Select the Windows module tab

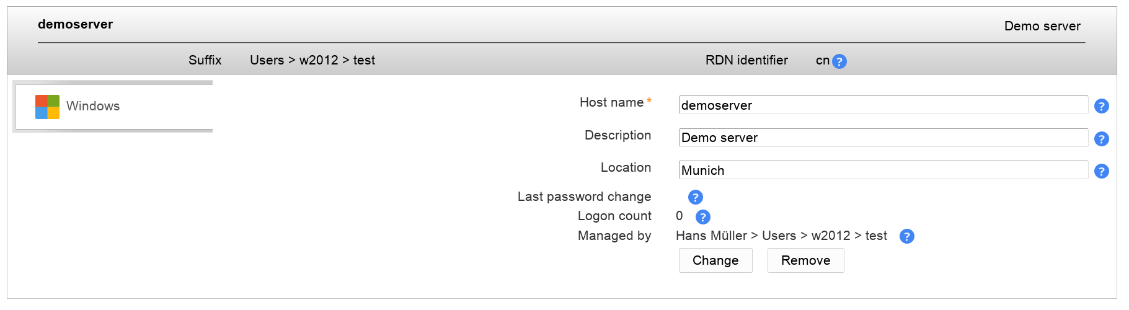pos(93,107)
